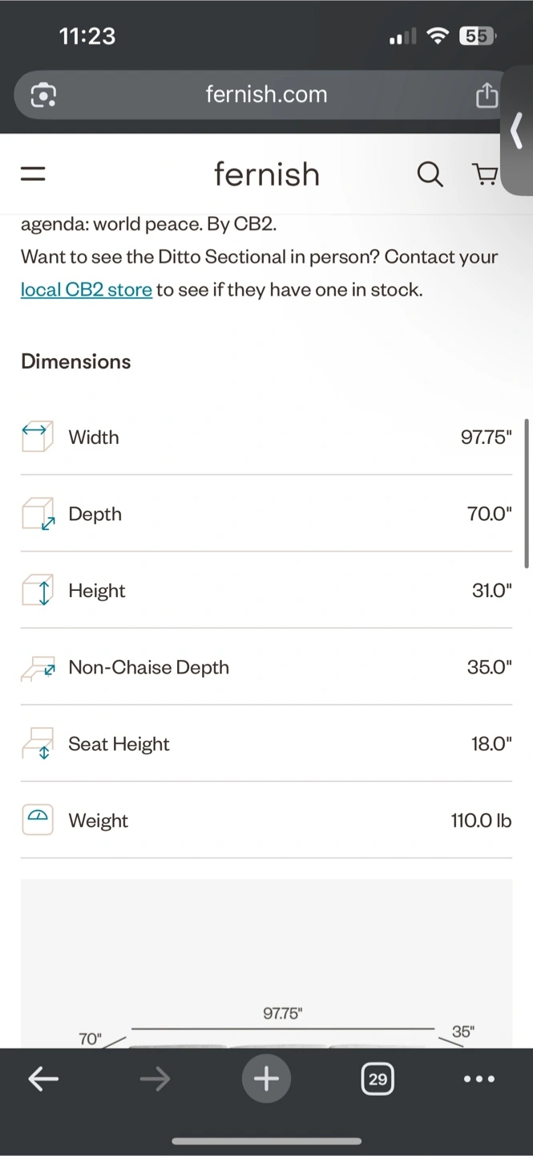Expand the side panel chevron handle

click(519, 130)
